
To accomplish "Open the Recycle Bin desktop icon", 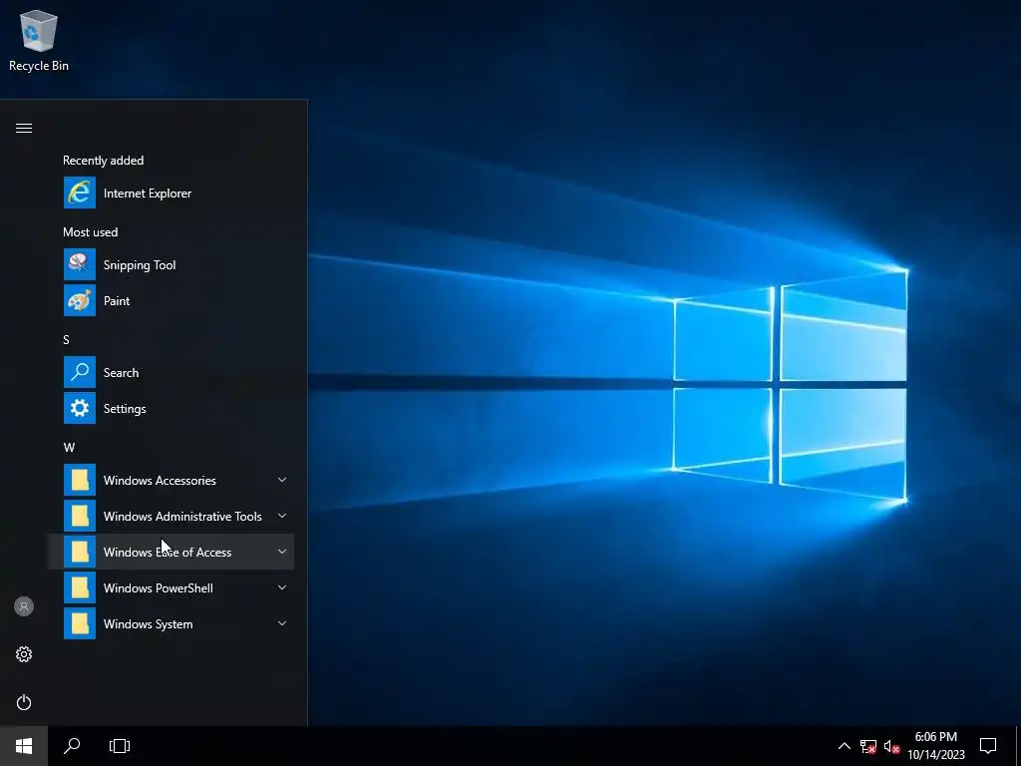I will [x=39, y=40].
